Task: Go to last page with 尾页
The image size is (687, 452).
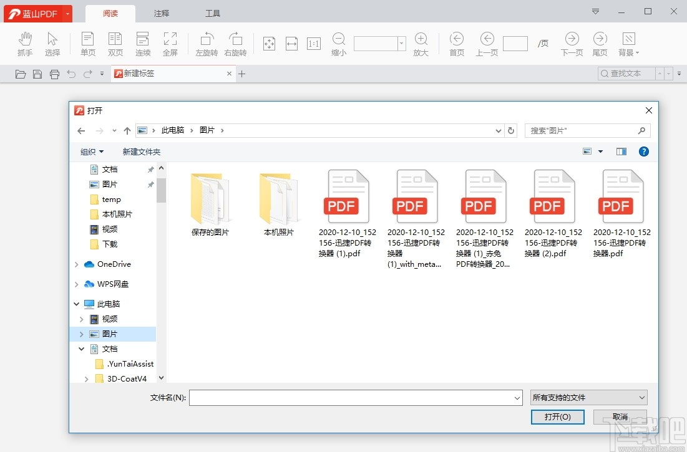Action: (600, 43)
